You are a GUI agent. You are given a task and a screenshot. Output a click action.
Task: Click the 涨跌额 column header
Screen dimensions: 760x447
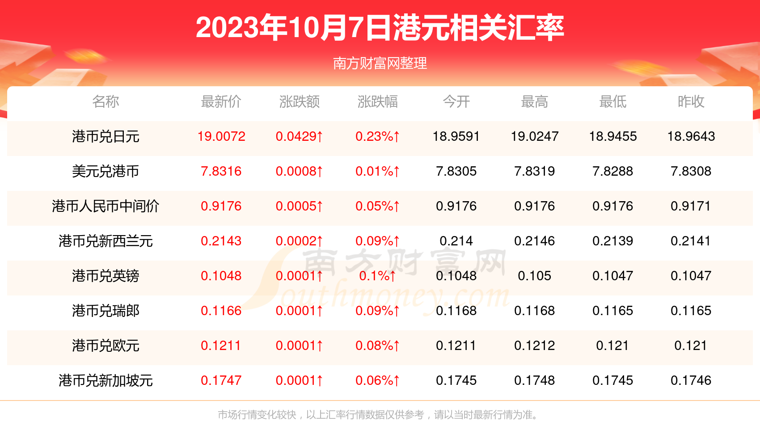(300, 102)
